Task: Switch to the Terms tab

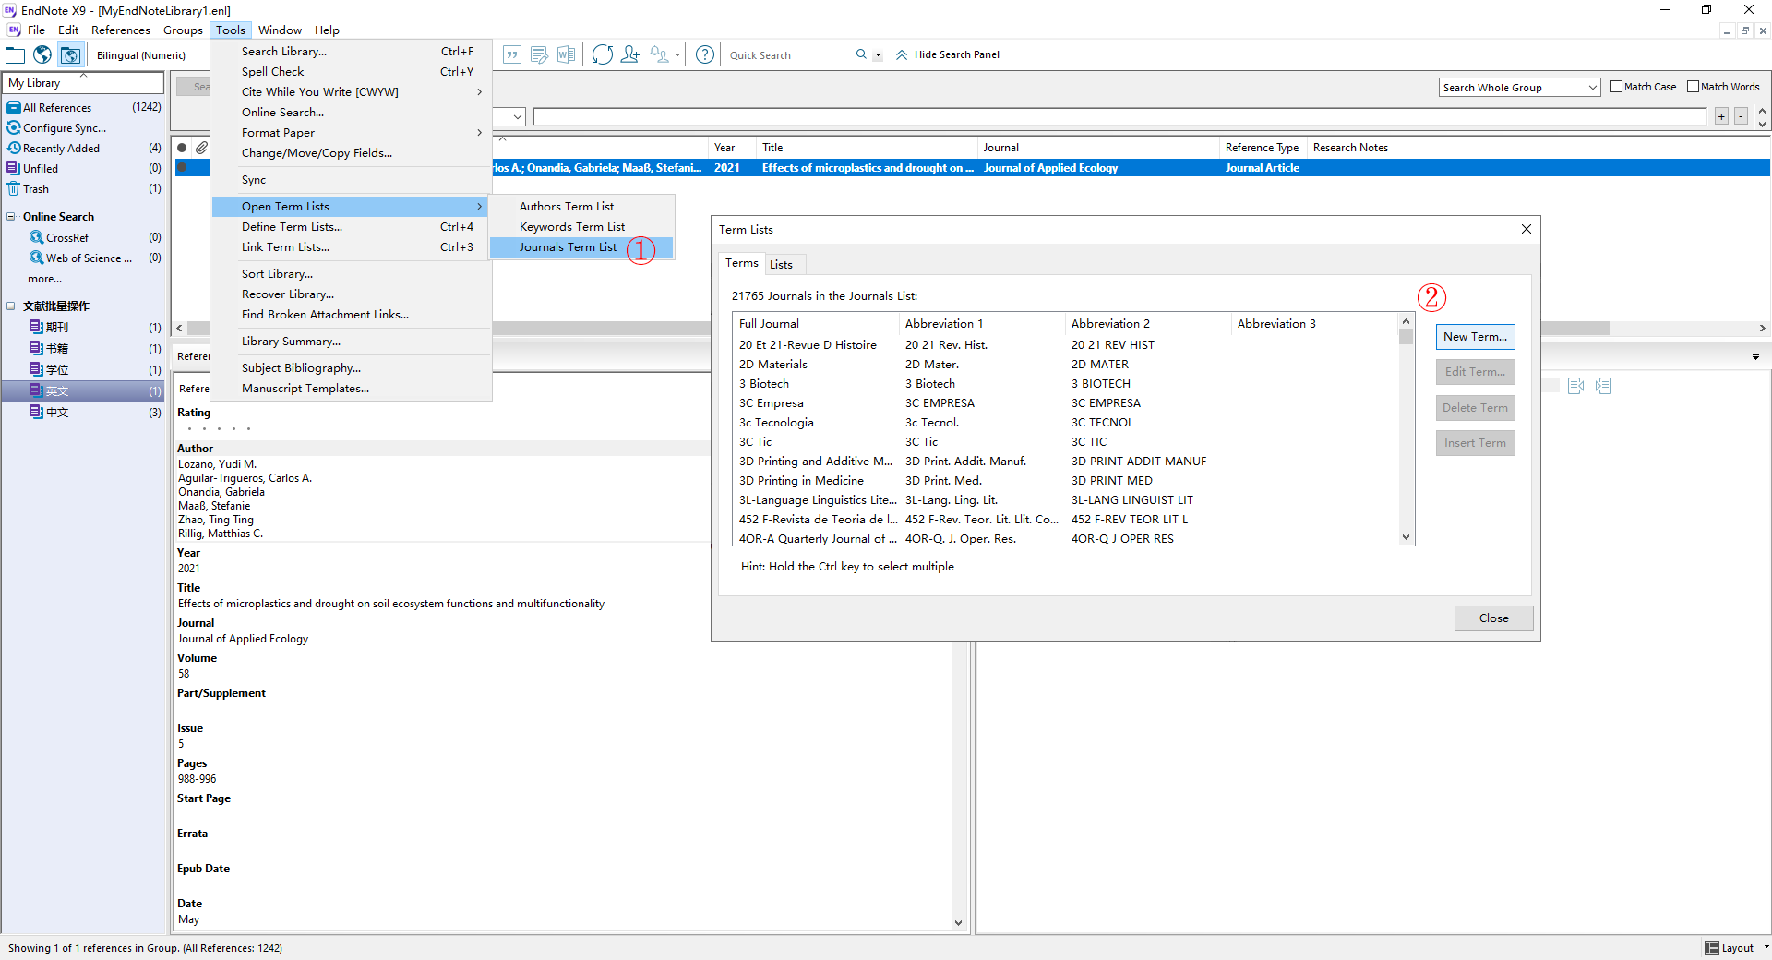Action: pos(742,263)
